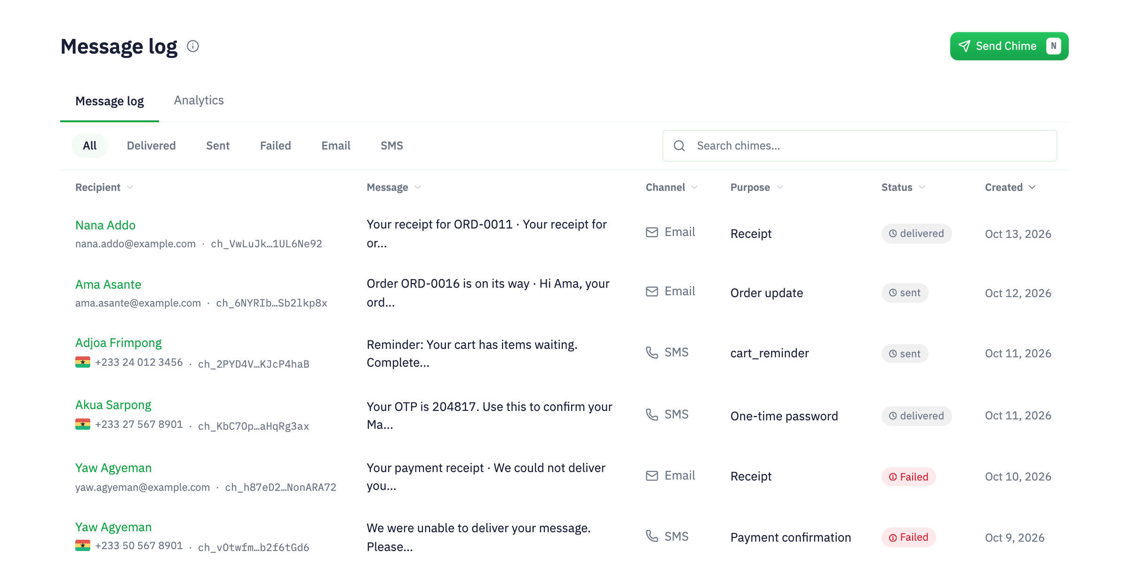Click the N shortcut badge on Send Chime
Screen dimensions: 1129x583
pos(1054,46)
